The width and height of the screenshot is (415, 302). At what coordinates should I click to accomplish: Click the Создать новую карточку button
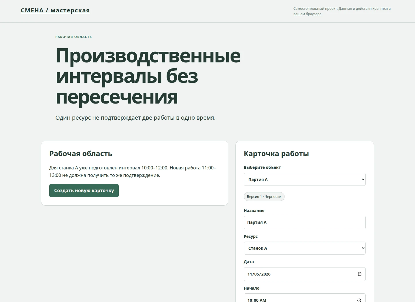coord(84,190)
